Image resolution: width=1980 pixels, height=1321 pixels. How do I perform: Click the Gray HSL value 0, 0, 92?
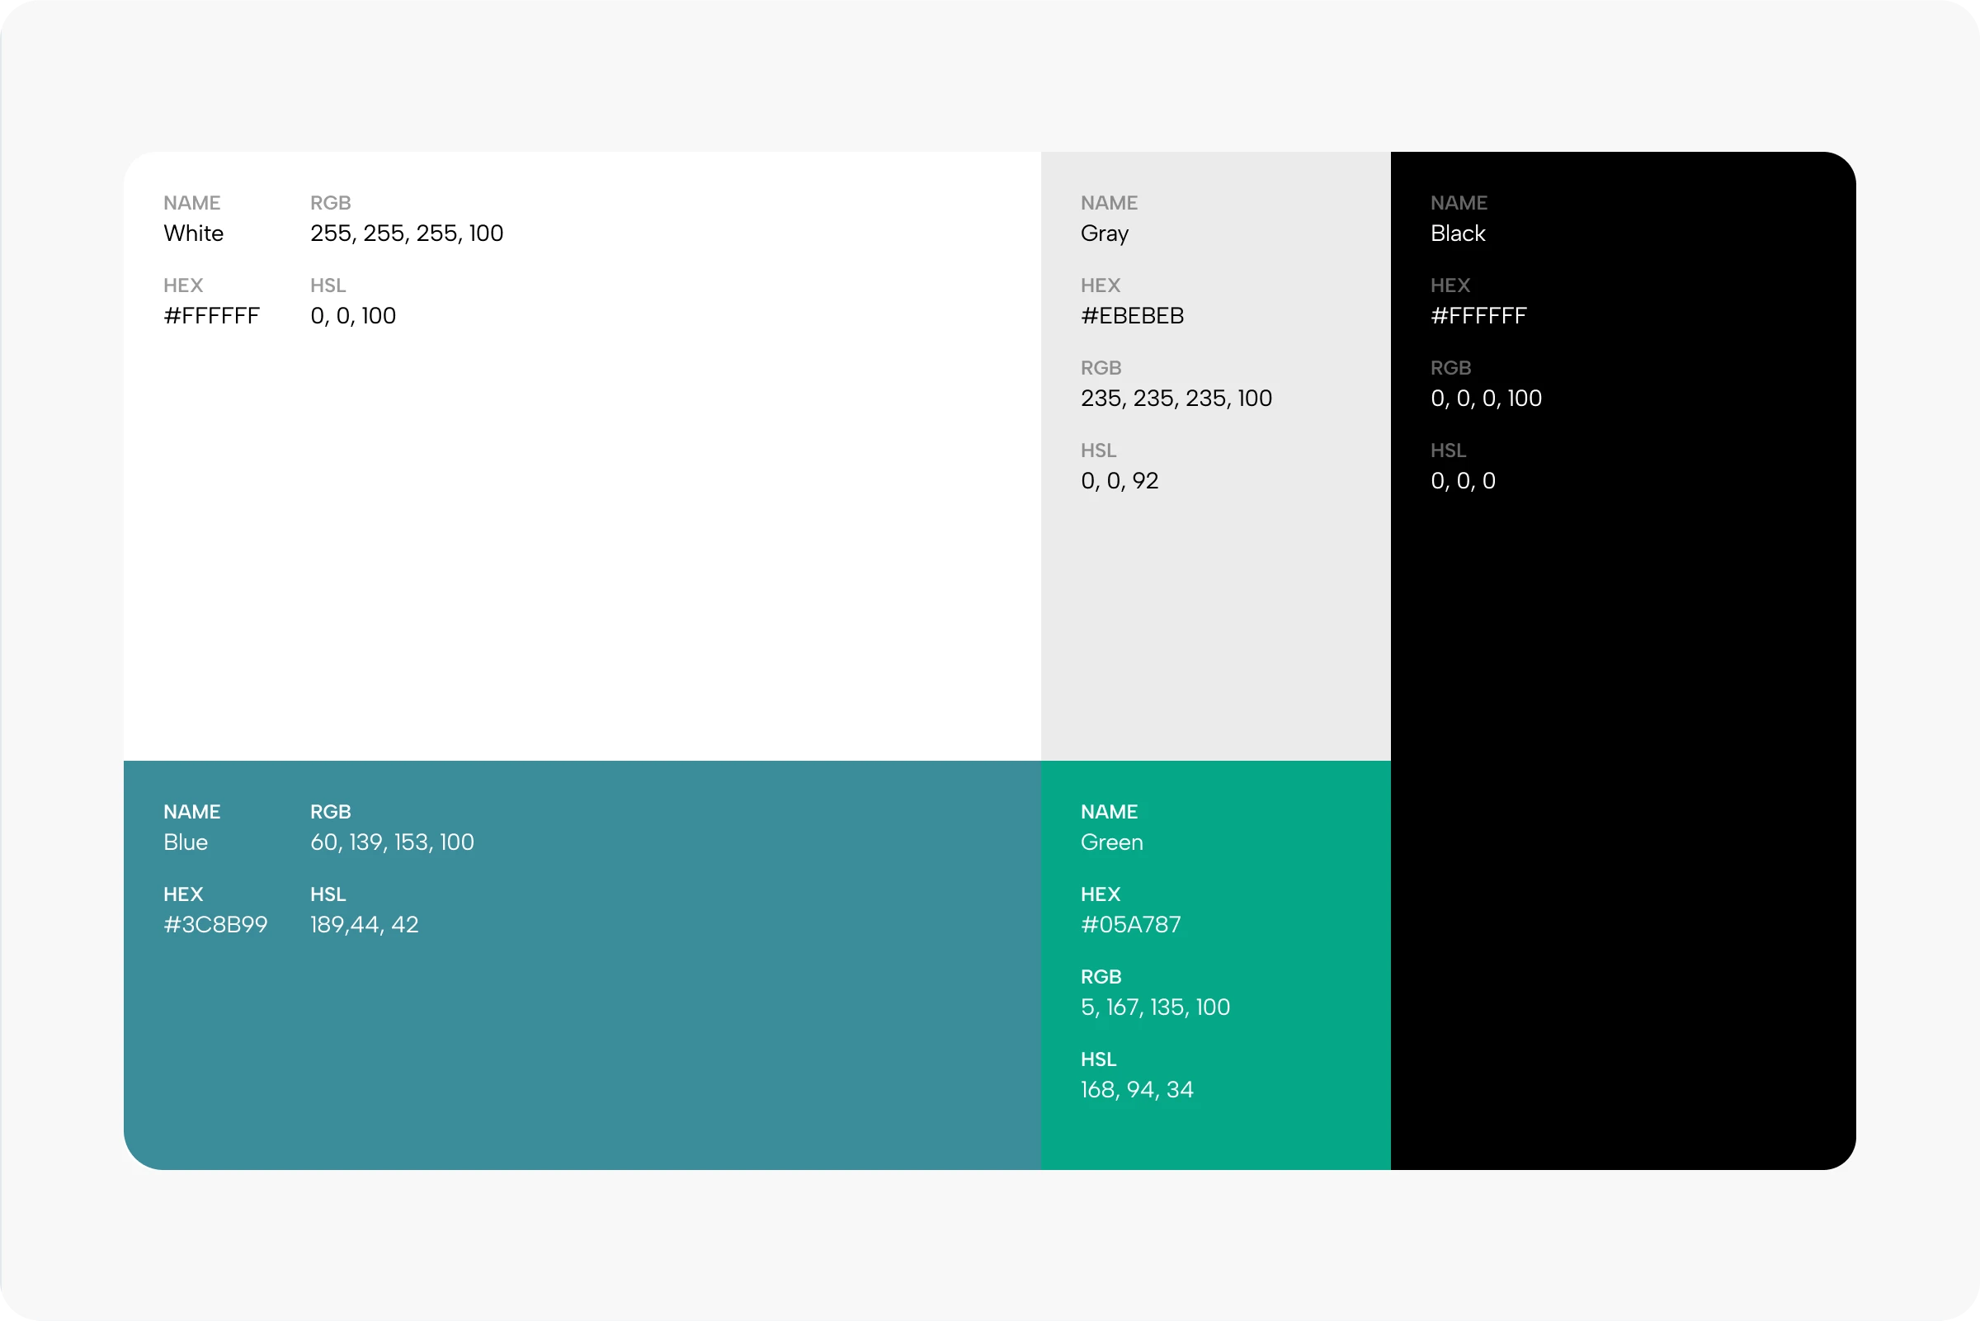(1120, 481)
